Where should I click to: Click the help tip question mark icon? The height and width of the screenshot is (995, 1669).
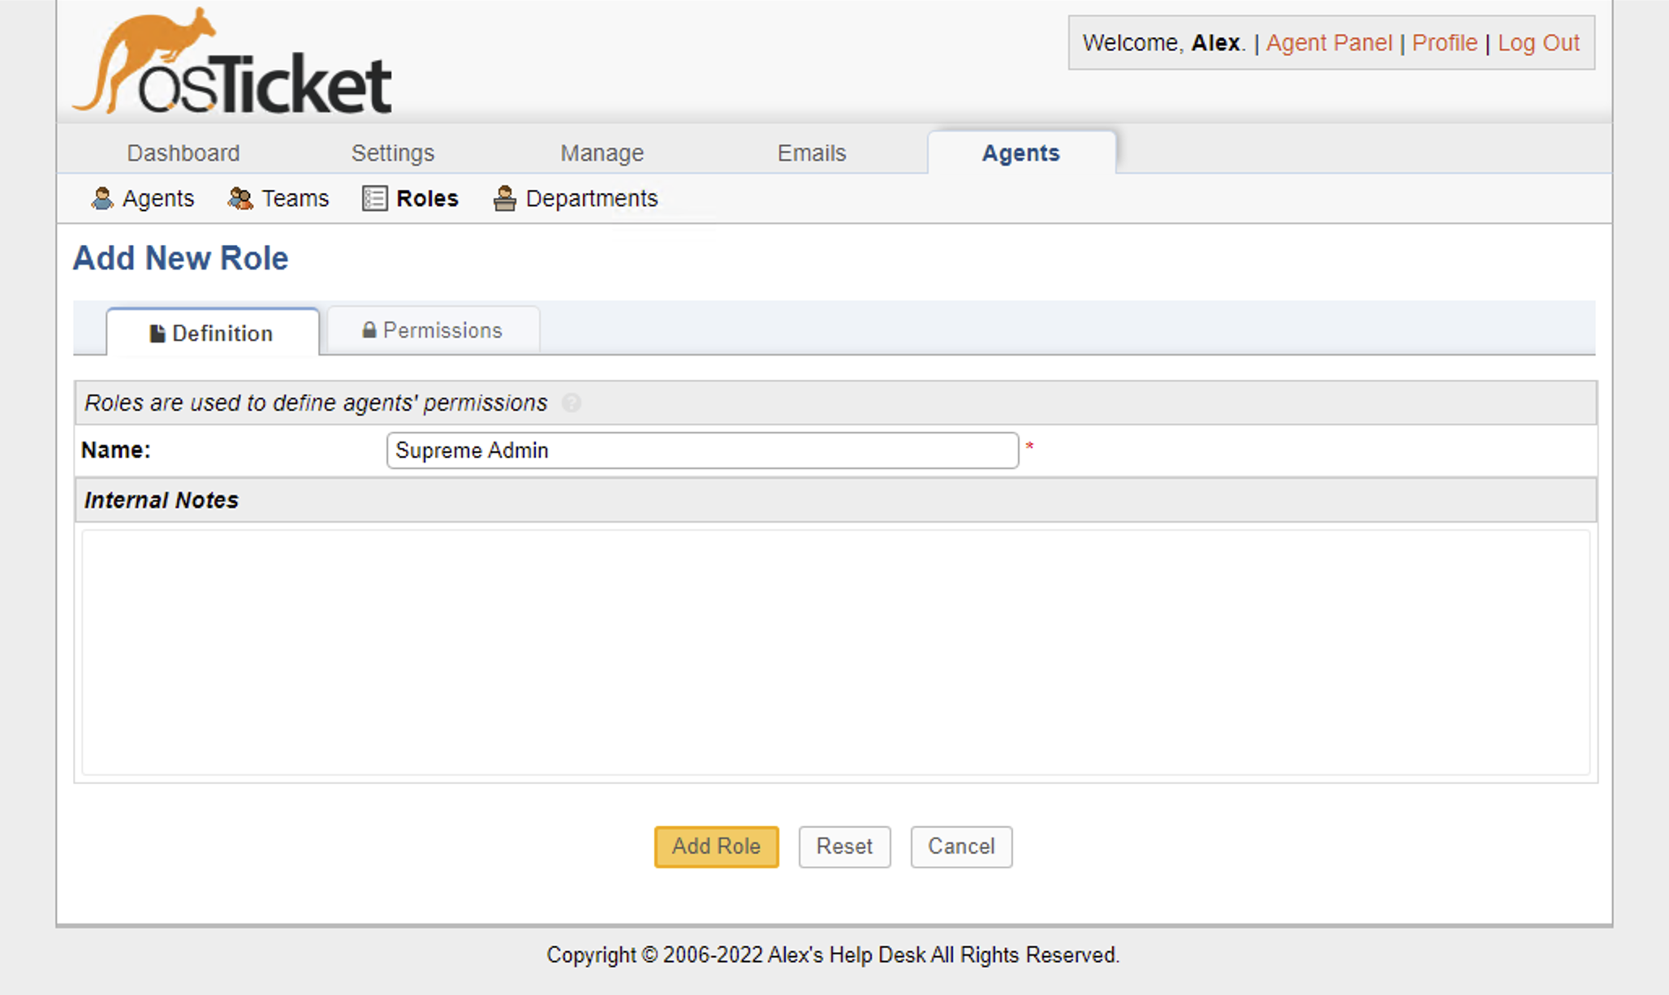coord(571,403)
